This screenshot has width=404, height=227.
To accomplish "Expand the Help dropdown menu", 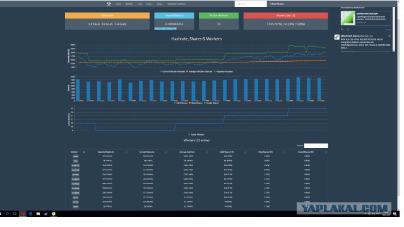I will [160, 4].
